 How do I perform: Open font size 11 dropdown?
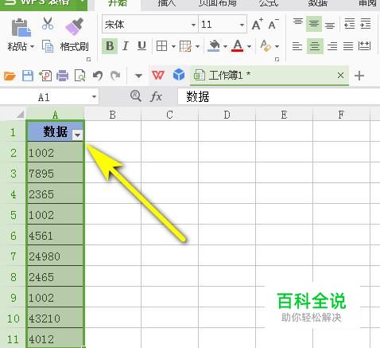(242, 25)
